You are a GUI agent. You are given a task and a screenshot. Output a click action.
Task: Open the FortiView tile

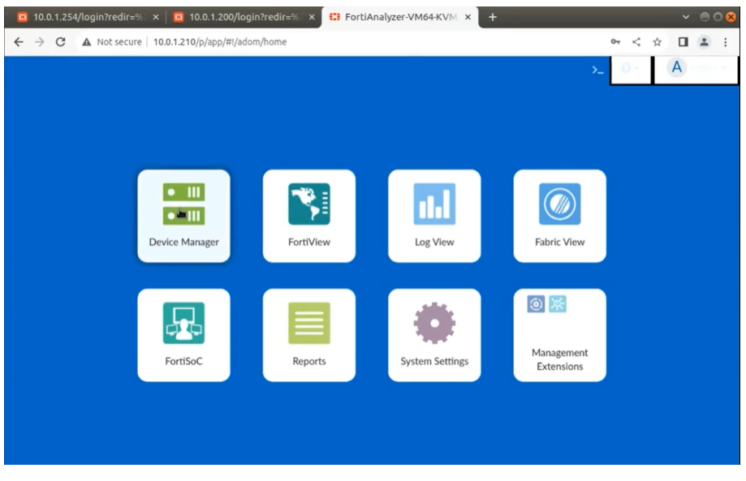click(308, 216)
